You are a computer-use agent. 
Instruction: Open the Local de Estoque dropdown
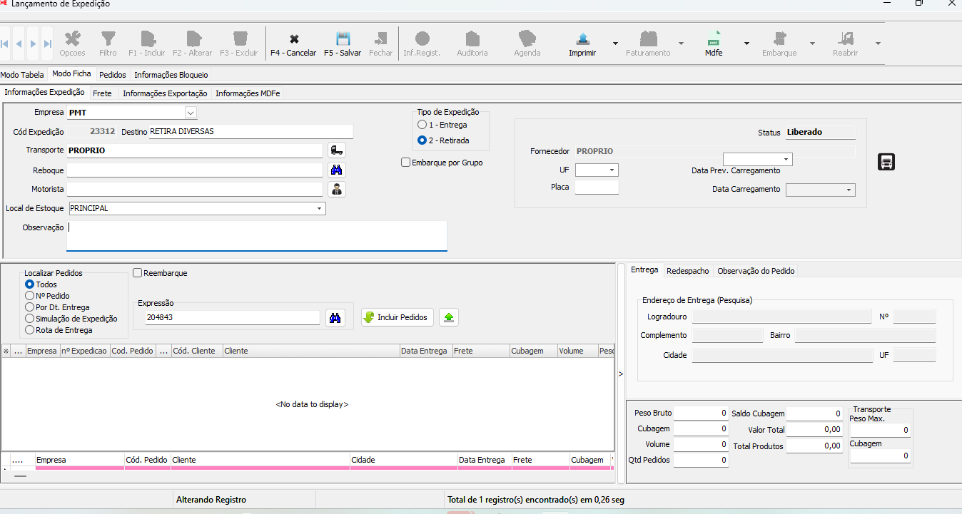(x=318, y=208)
